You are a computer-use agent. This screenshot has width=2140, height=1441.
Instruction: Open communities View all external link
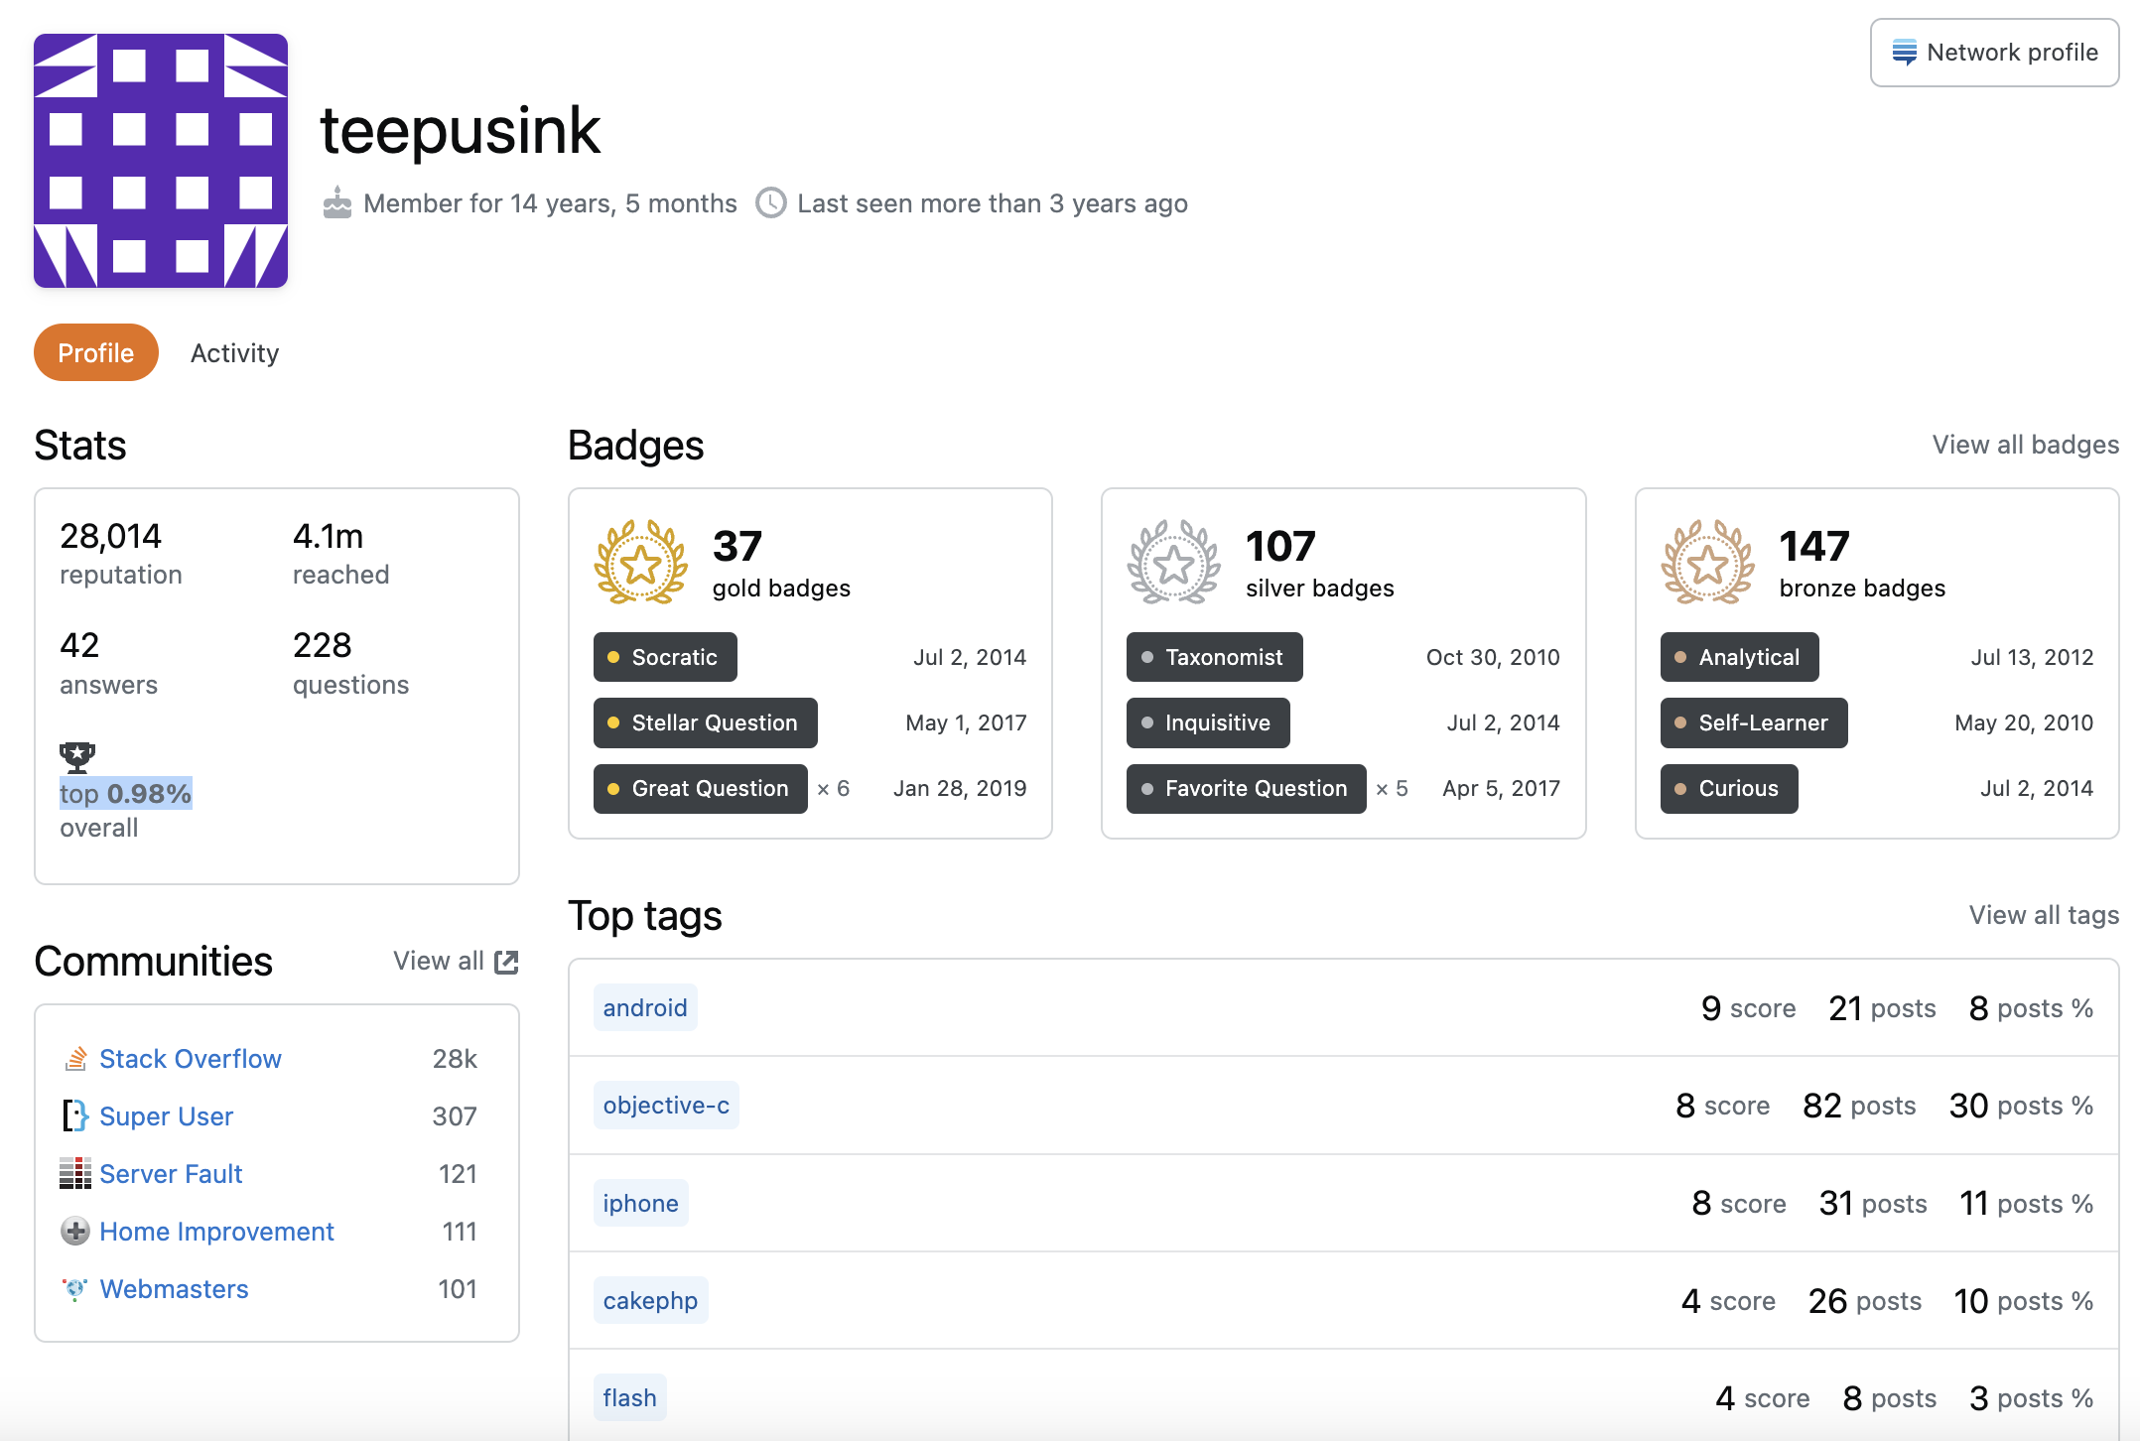coord(456,961)
